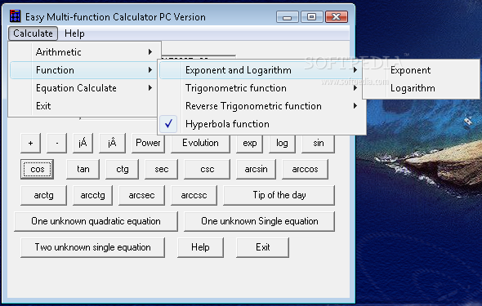The width and height of the screenshot is (482, 306).
Task: Click the Help button at the bottom
Action: click(200, 247)
